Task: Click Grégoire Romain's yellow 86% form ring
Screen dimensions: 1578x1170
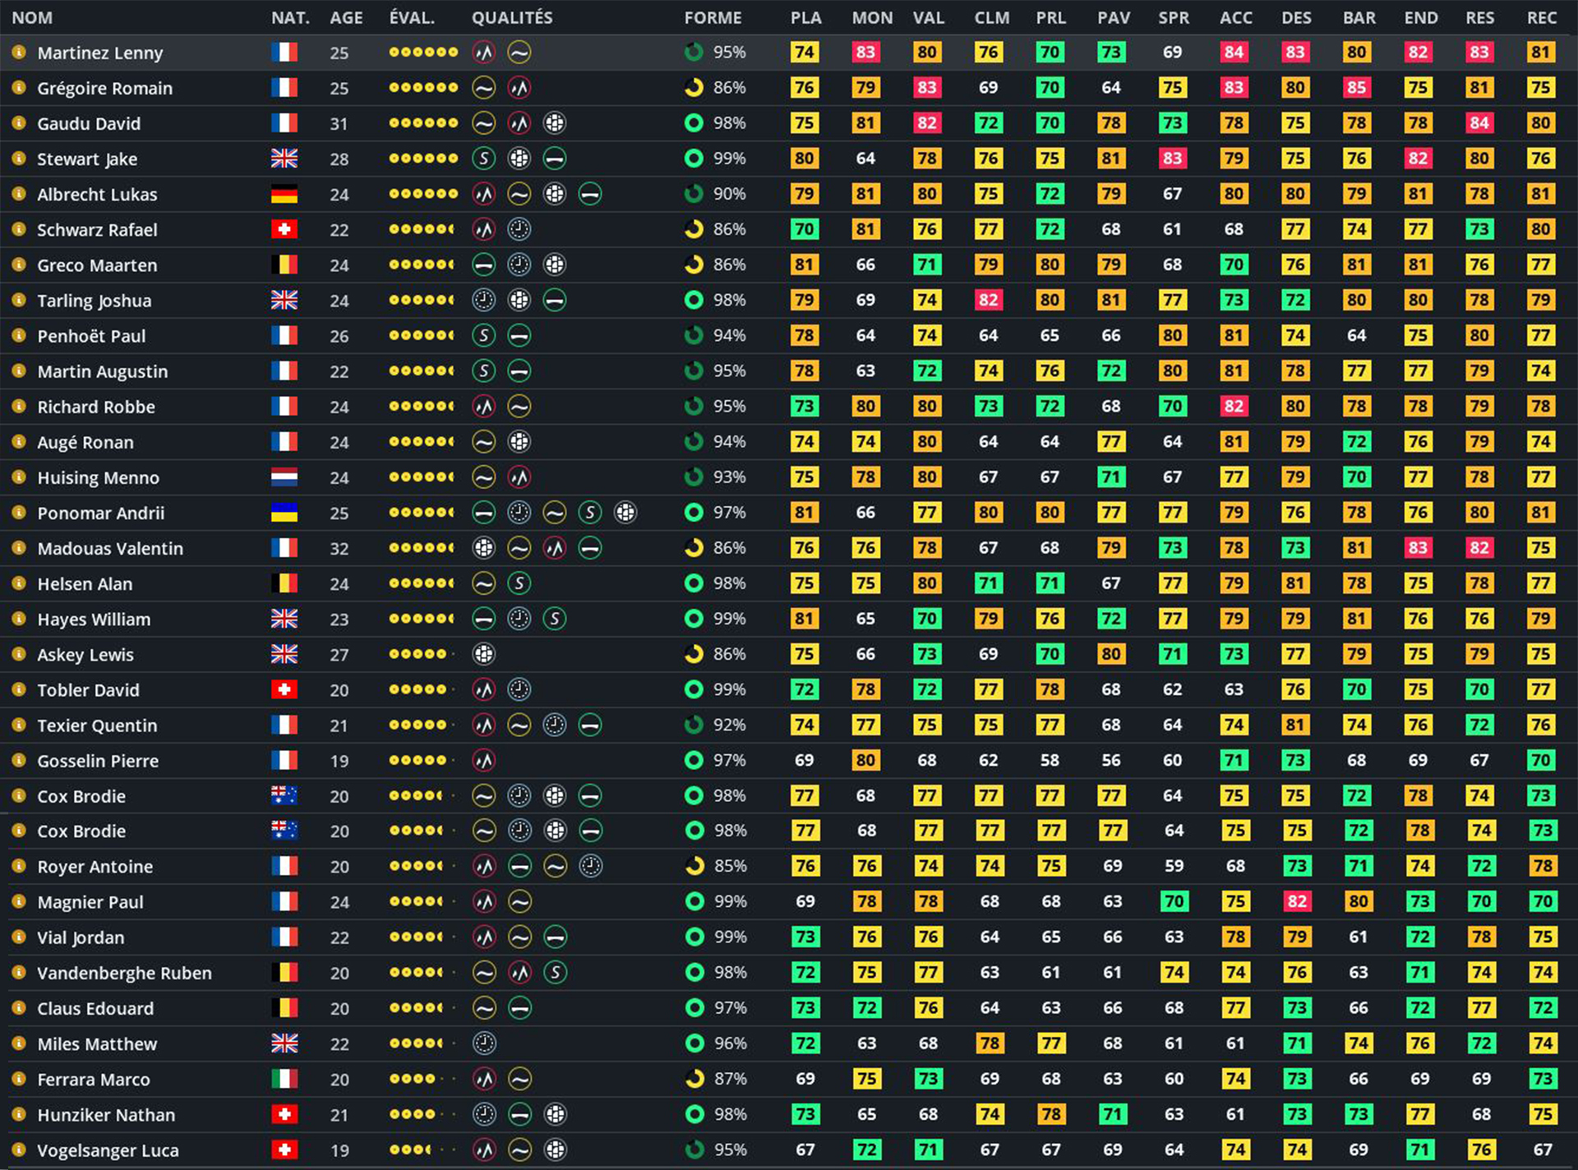Action: click(x=694, y=88)
